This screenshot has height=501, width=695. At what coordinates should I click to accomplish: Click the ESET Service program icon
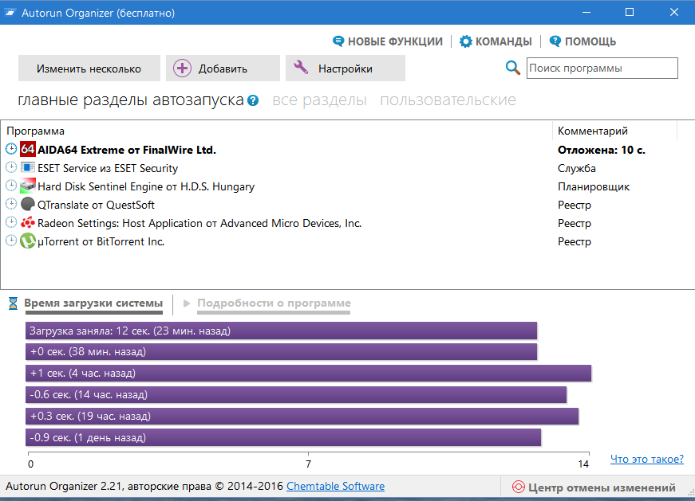[27, 168]
